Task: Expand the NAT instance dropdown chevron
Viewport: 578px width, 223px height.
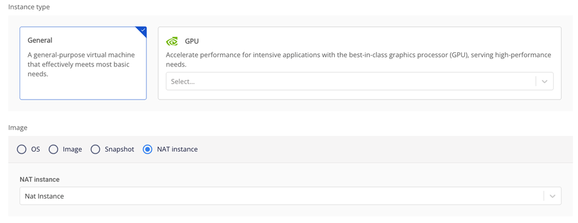Action: click(x=553, y=196)
